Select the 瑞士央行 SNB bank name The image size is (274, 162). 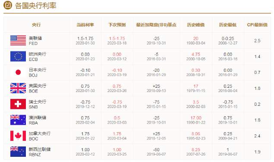38,104
